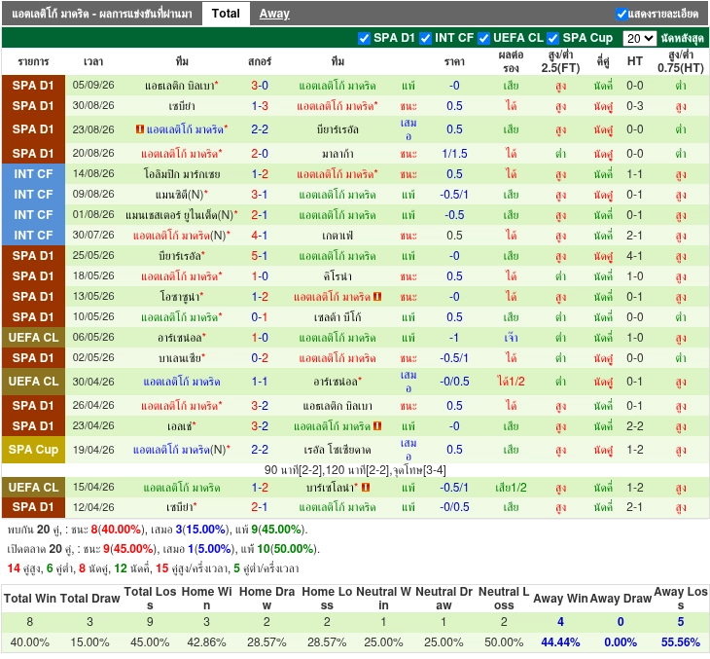This screenshot has width=710, height=659.
Task: Open the 20 recent matches dropdown
Action: [x=639, y=39]
